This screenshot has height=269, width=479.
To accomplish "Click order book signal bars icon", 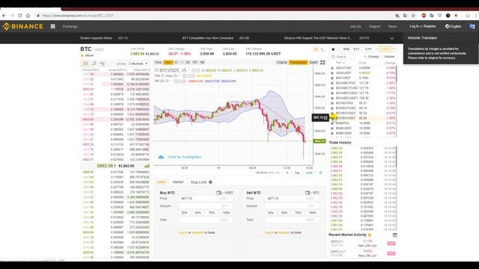I will [x=147, y=166].
